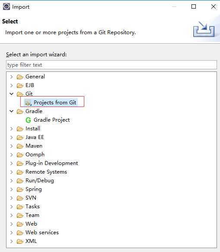
Task: Expand the Plug-in Development category
Action: (x=12, y=163)
